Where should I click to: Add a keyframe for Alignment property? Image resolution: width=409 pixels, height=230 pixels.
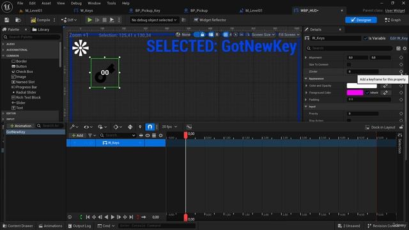[401, 57]
